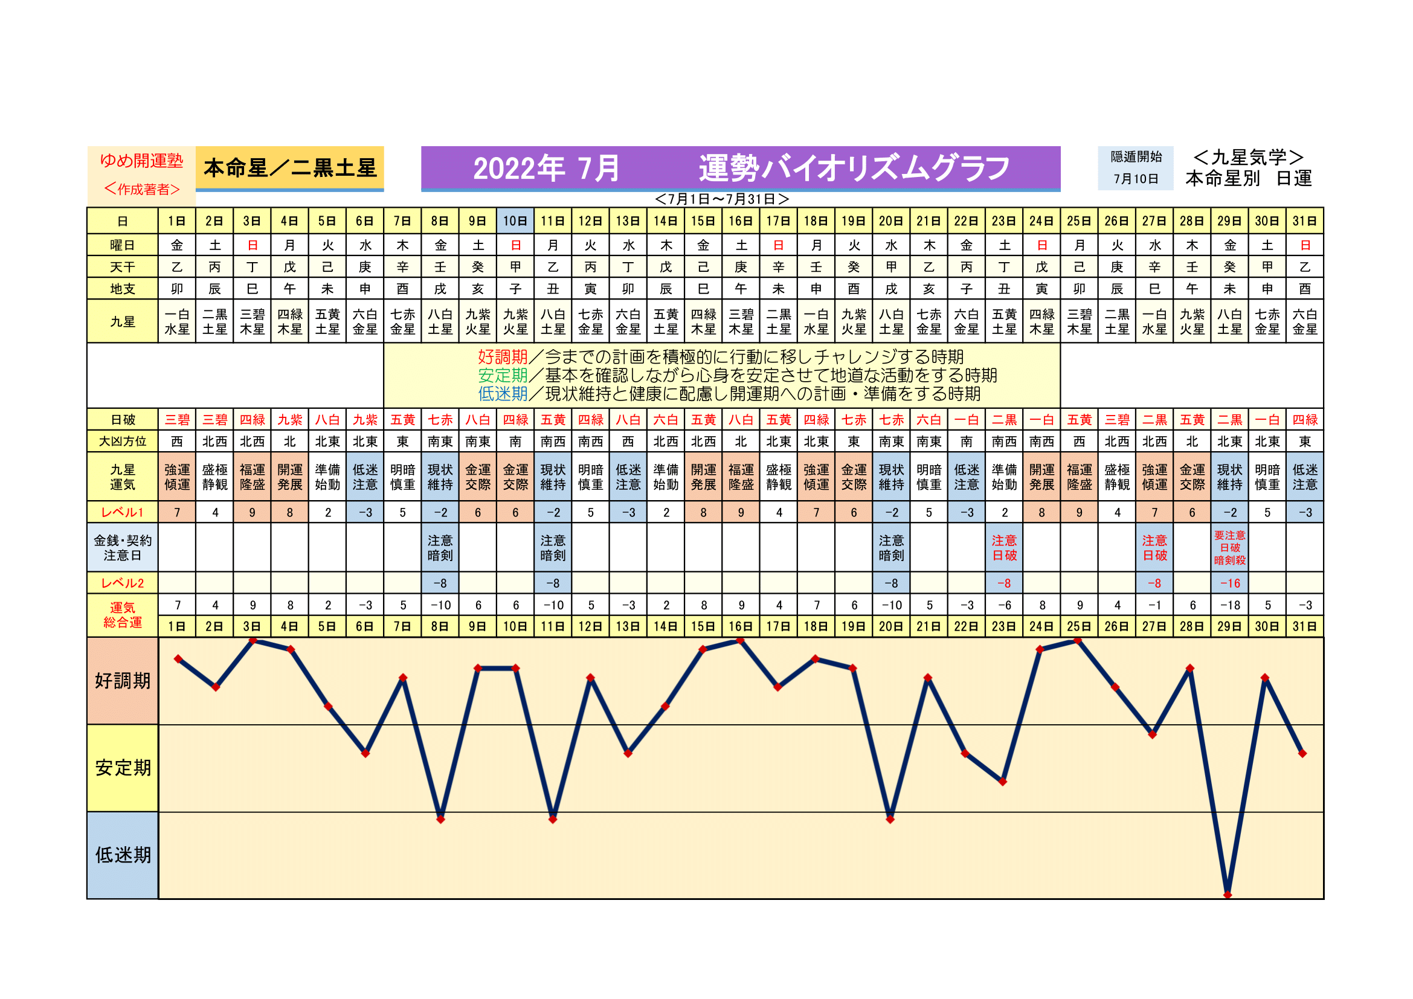Click the 隠遁開始 7月10日 box

tap(1135, 168)
